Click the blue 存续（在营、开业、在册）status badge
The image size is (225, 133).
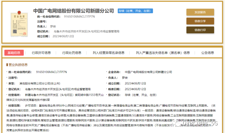(x=135, y=11)
